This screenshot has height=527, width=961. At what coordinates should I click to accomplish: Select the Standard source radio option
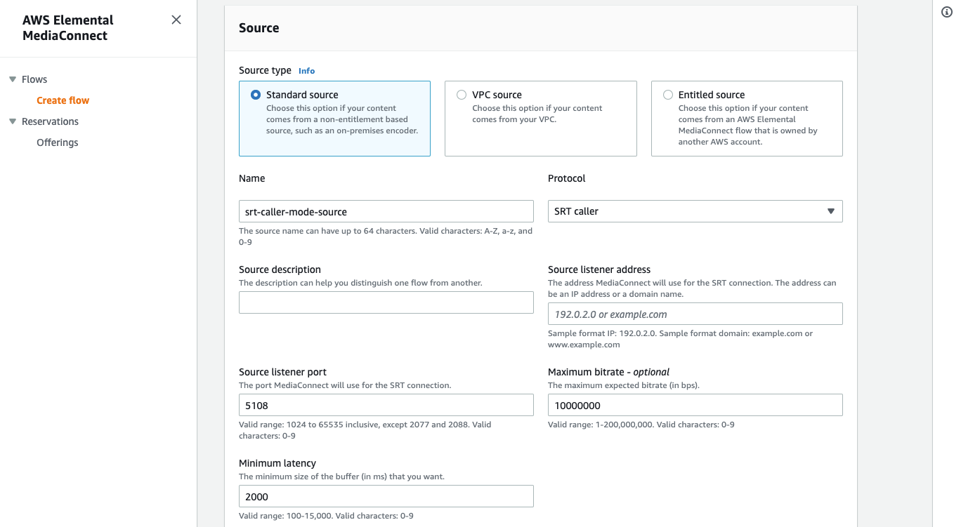(256, 95)
